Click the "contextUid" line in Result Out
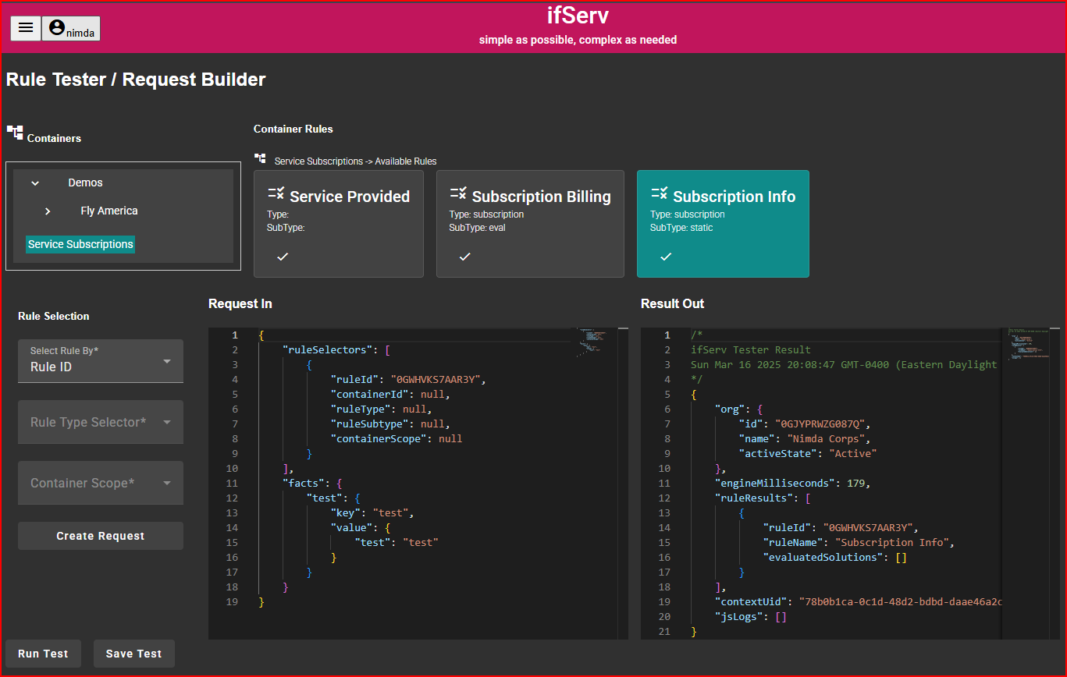1067x677 pixels. (x=858, y=602)
